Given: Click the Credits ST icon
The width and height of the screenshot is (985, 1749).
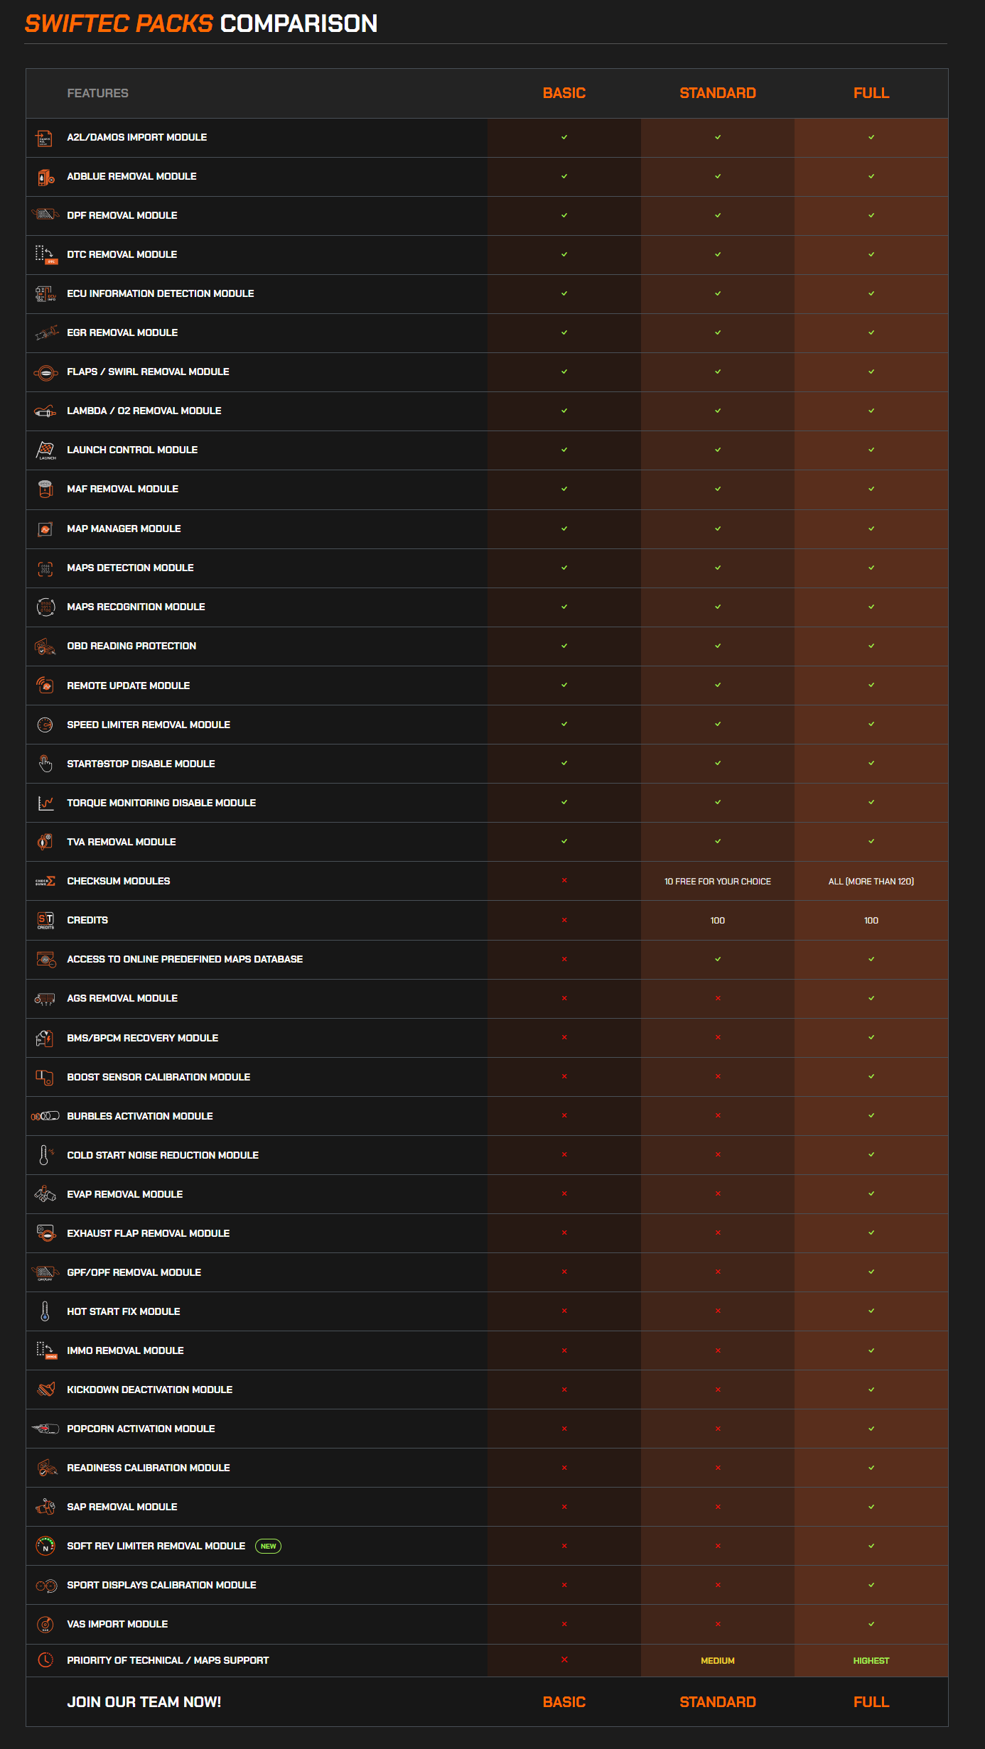Looking at the screenshot, I should coord(45,921).
